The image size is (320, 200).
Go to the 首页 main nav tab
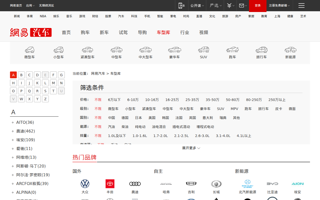coord(66,32)
